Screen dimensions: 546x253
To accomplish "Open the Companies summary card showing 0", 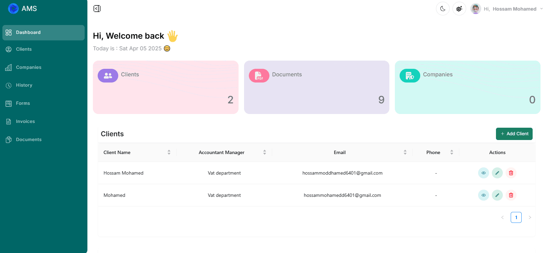I will [x=468, y=87].
